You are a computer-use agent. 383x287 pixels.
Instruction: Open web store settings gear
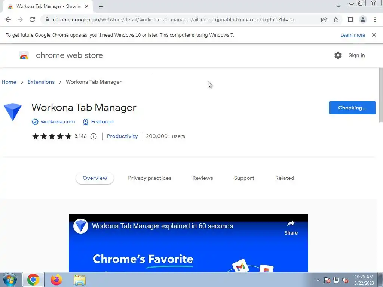tap(338, 55)
